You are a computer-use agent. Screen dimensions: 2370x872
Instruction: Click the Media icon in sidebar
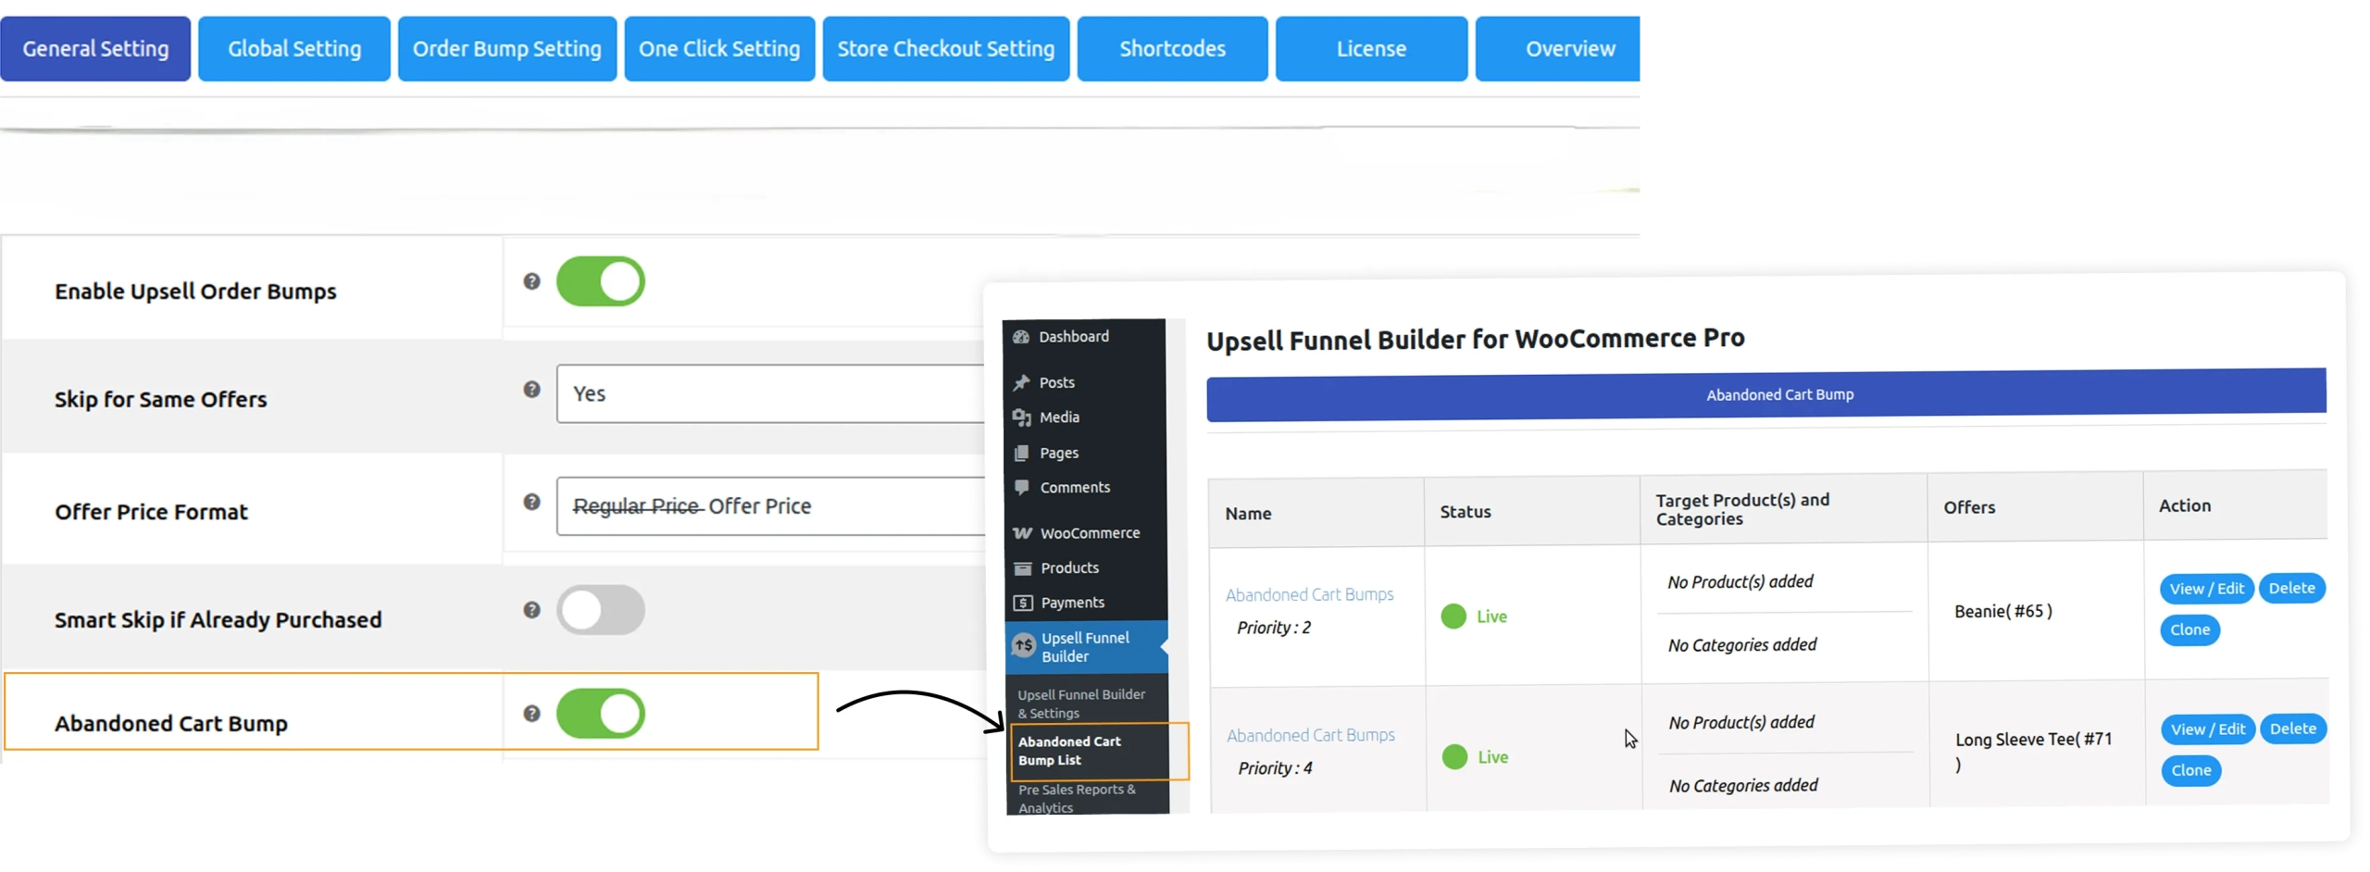pyautogui.click(x=1021, y=417)
